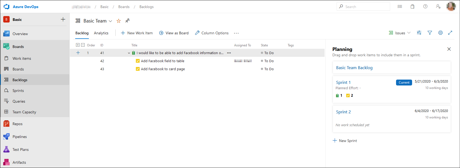
Task: Open Basic Team Backlog in Planning panel
Action: 354,68
